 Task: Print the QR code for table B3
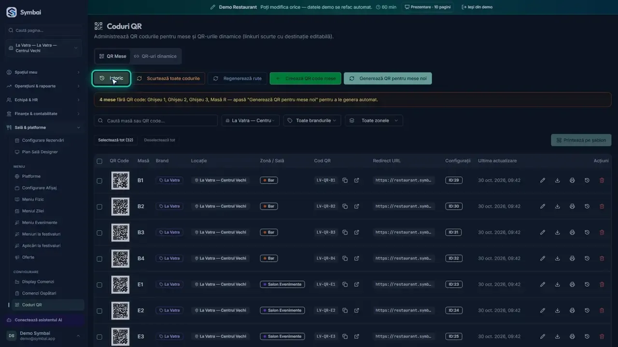572,232
